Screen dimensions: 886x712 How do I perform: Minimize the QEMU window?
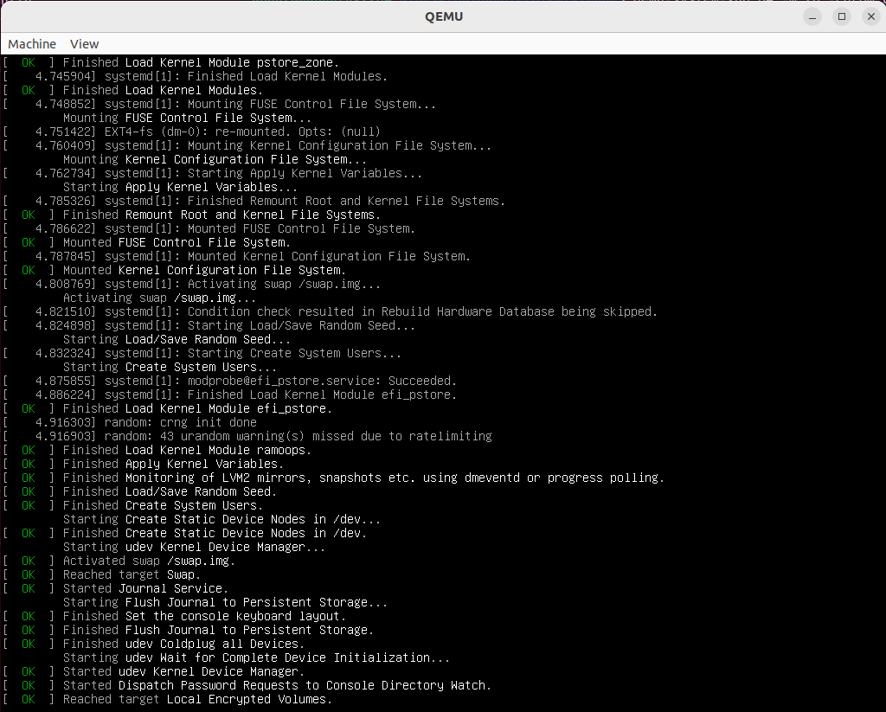point(812,16)
